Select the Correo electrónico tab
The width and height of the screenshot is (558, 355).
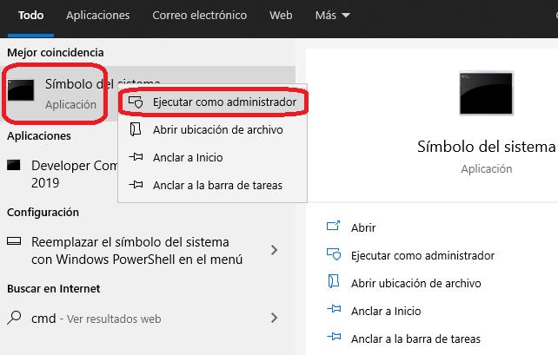pyautogui.click(x=199, y=16)
